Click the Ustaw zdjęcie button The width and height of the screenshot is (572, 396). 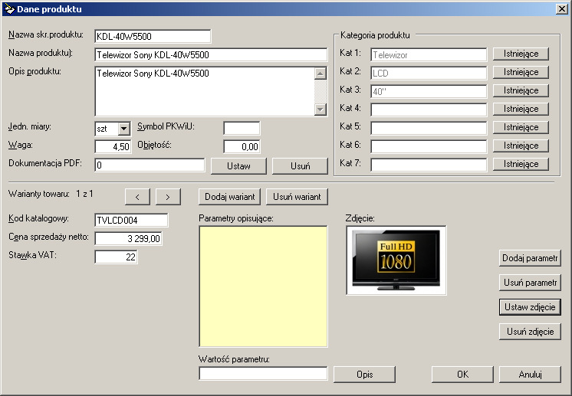pyautogui.click(x=530, y=307)
